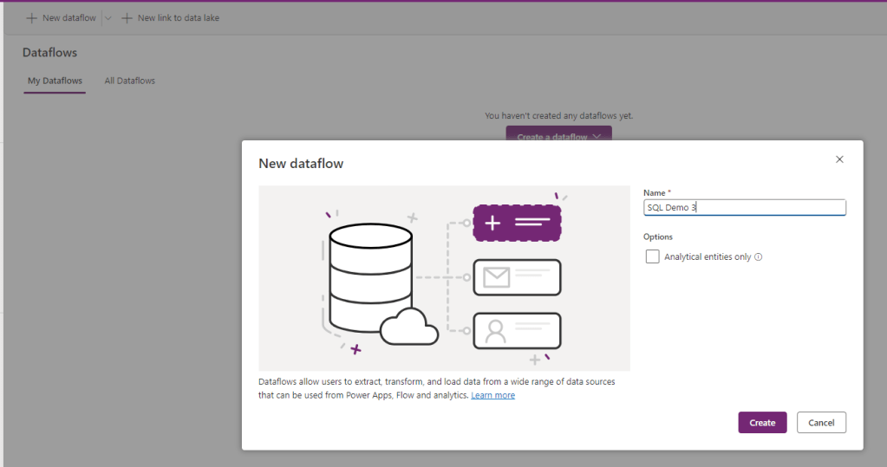
Task: Close the New dataflow dialog with X
Action: (x=838, y=159)
